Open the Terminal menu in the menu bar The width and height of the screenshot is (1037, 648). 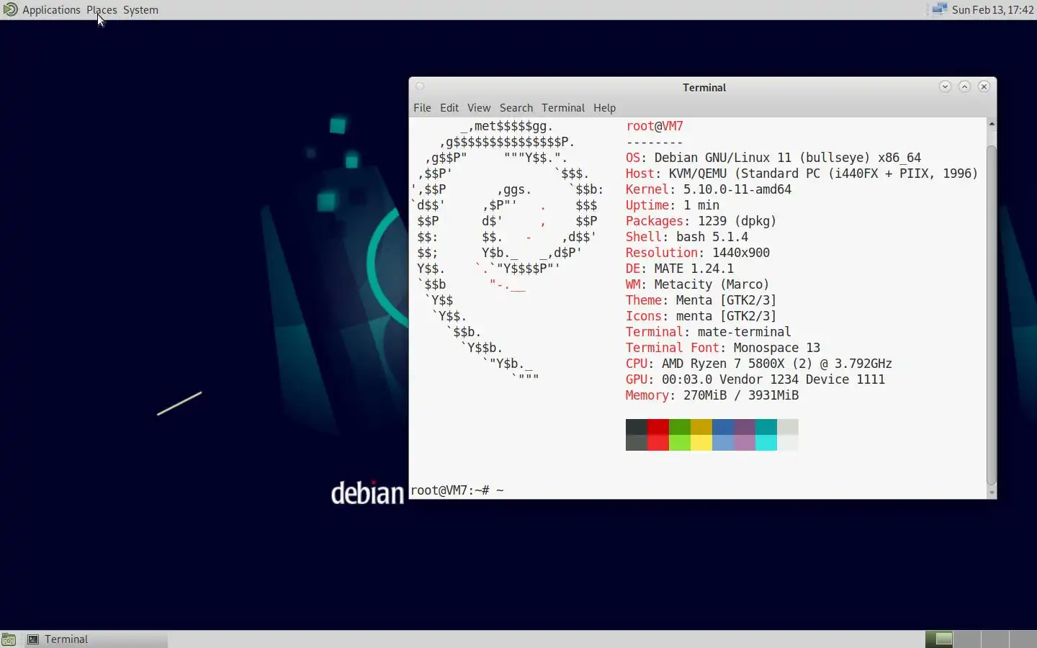[563, 108]
